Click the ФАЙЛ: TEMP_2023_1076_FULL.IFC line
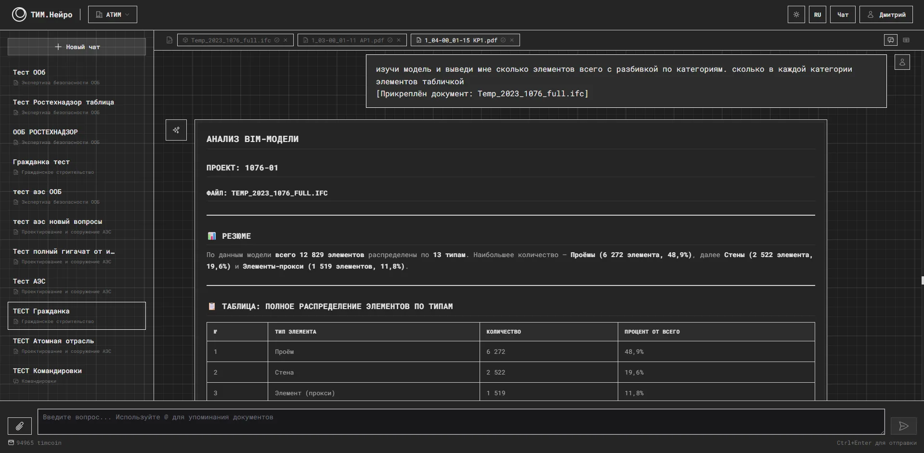Viewport: 924px width, 453px height. pos(267,193)
